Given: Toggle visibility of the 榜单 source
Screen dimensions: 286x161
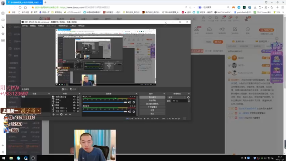Looking at the screenshot, I should coord(74,102).
